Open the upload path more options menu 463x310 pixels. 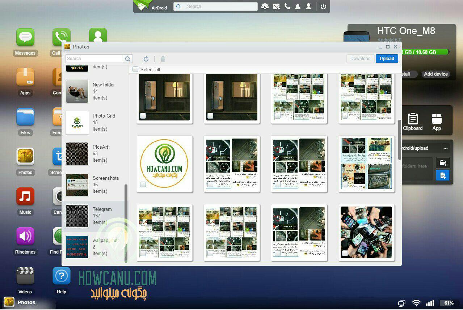[446, 148]
